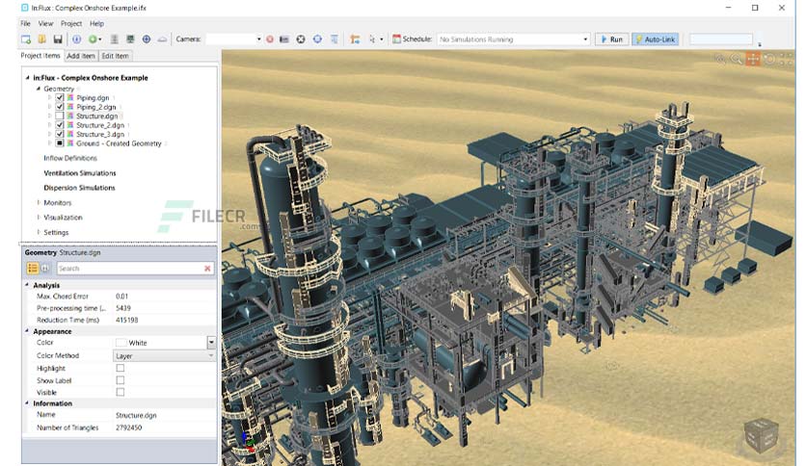The width and height of the screenshot is (806, 466).
Task: Save project with the floppy disk icon
Action: coord(58,39)
